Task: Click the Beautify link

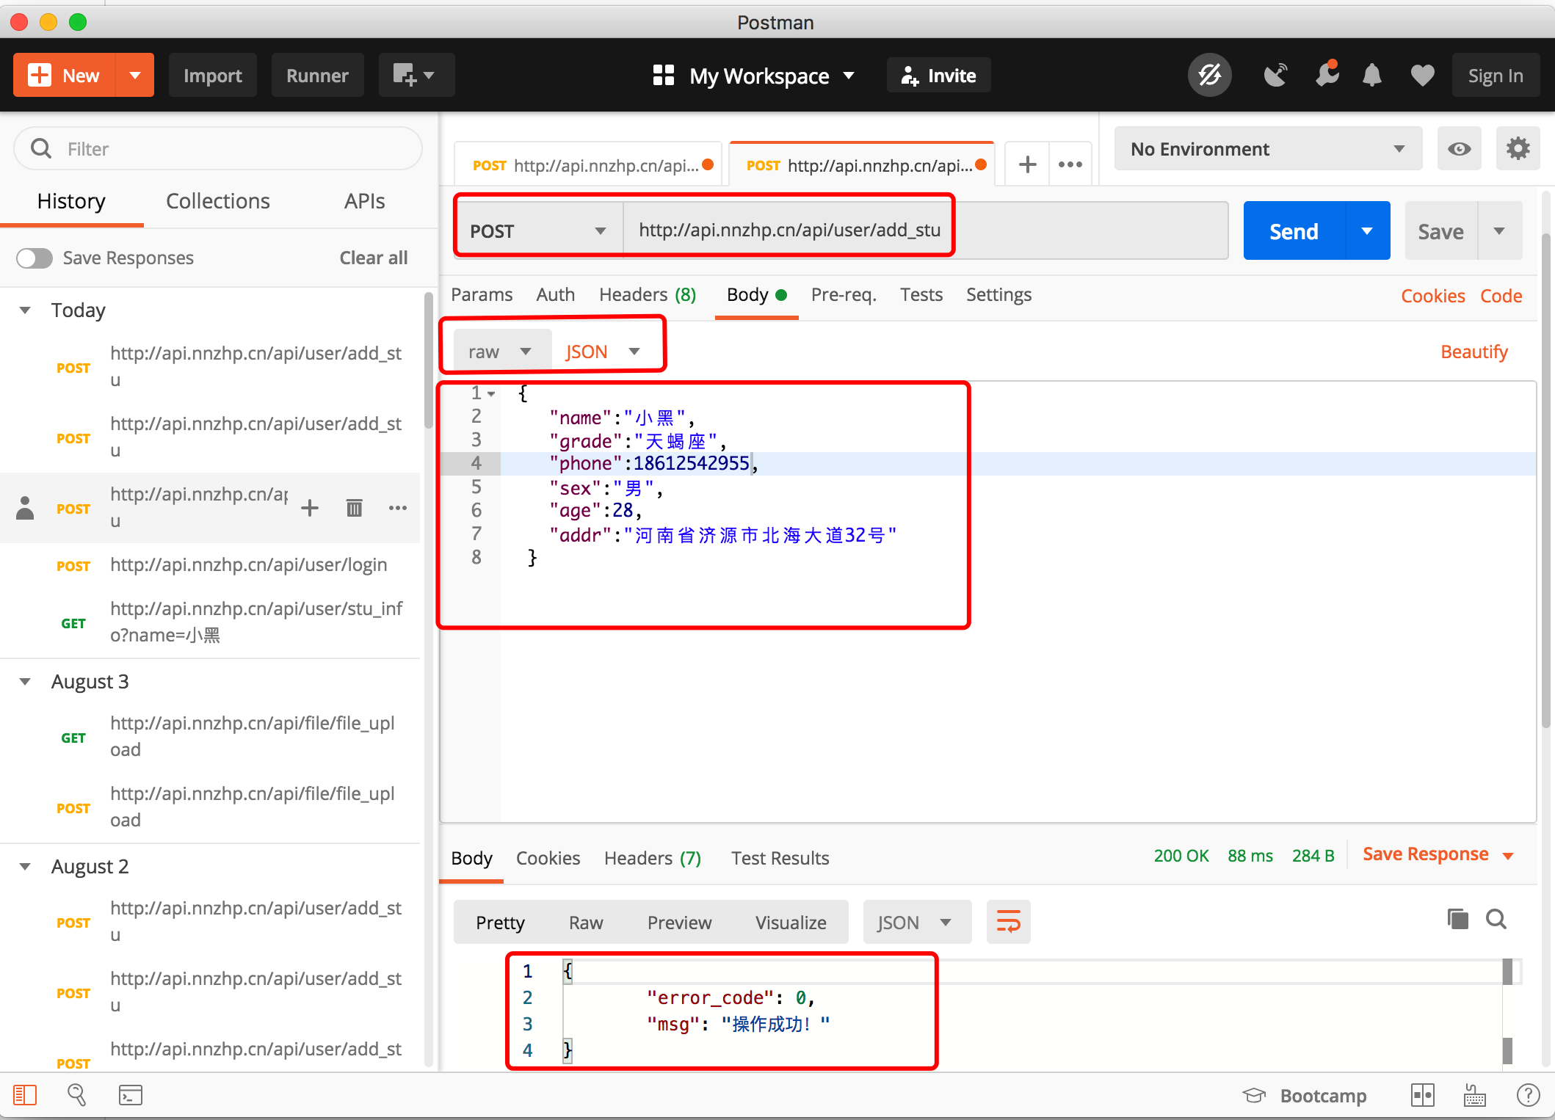Action: 1474,352
